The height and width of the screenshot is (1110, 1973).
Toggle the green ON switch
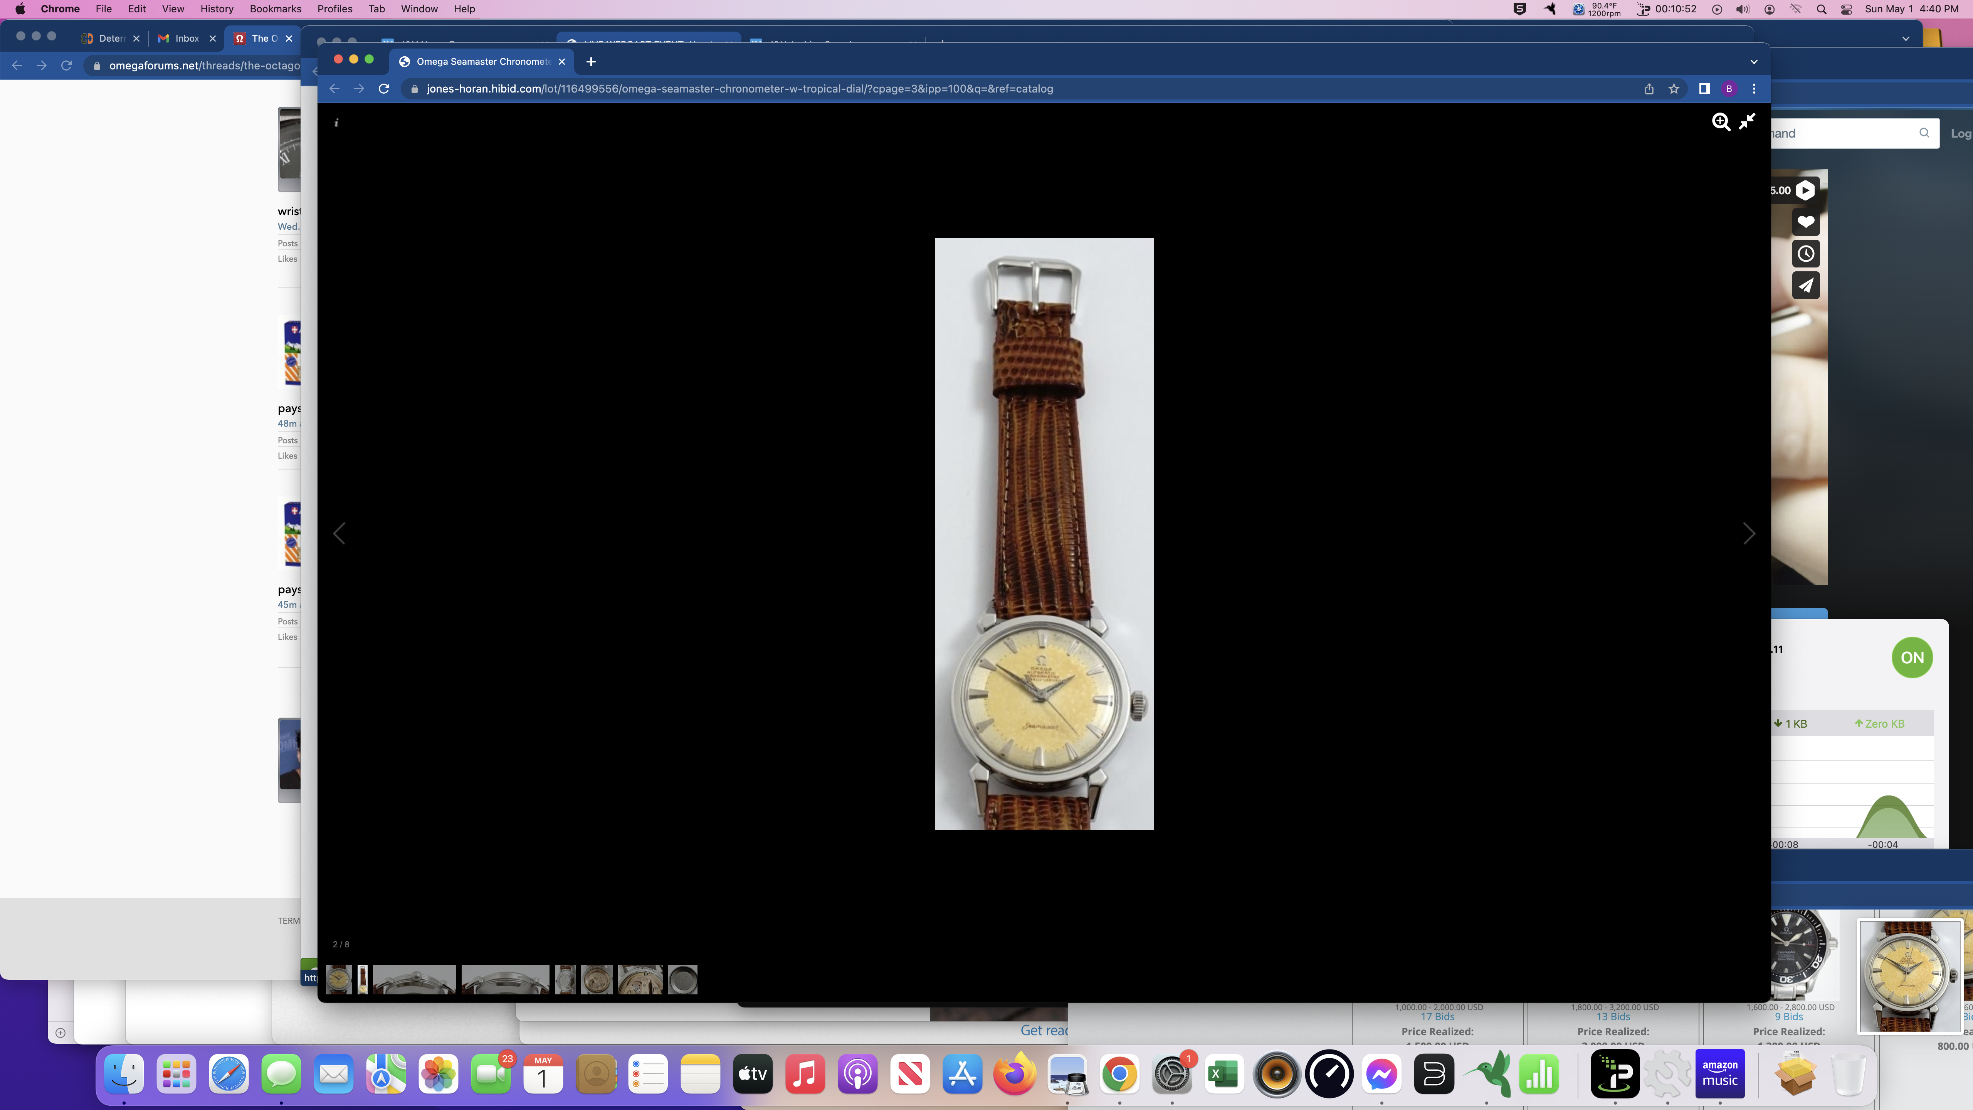point(1912,657)
